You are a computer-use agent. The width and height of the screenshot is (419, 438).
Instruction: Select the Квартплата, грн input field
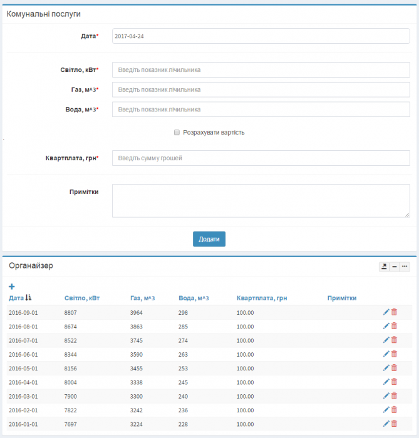pos(261,158)
